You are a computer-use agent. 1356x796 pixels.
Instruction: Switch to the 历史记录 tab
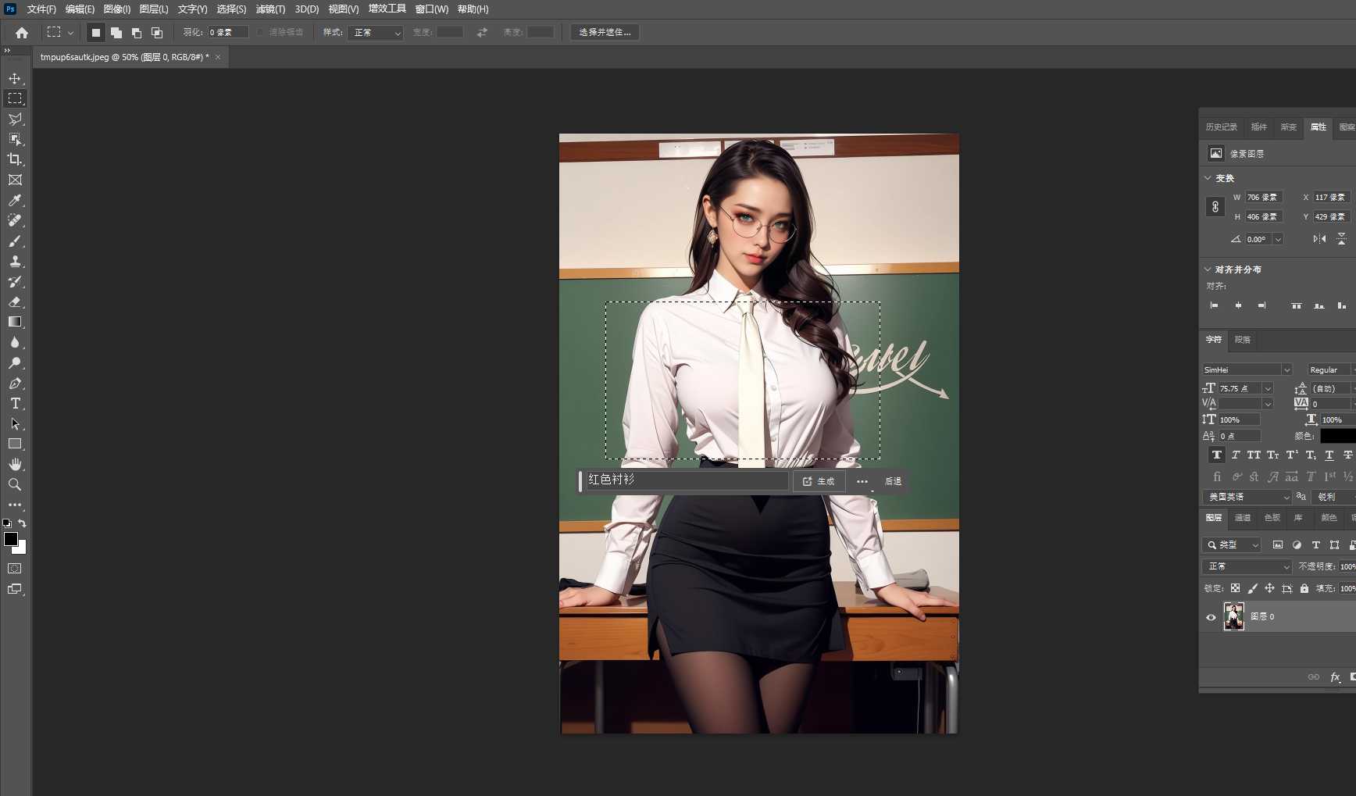tap(1221, 127)
